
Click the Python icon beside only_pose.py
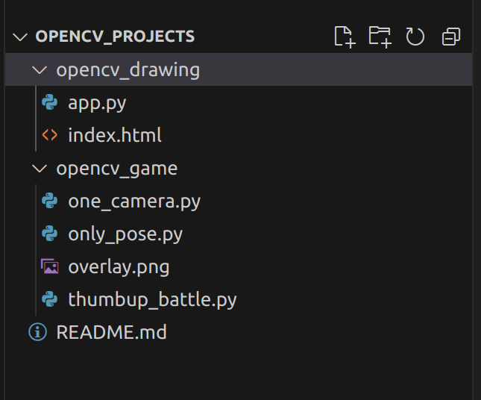[50, 234]
